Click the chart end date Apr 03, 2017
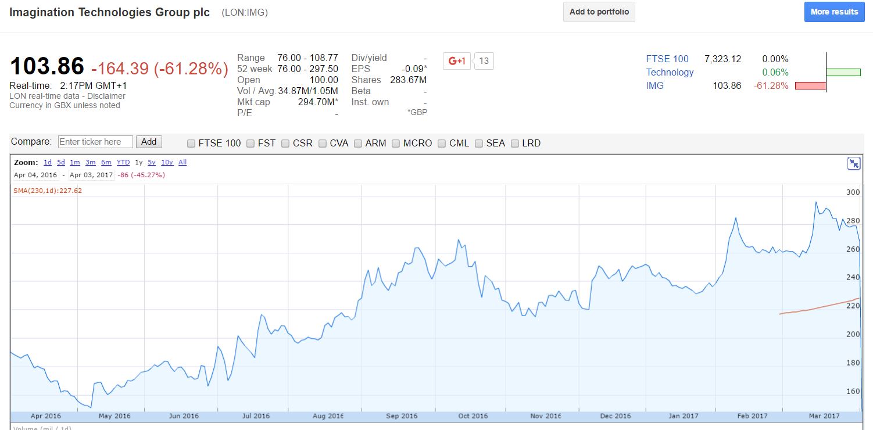The image size is (873, 430). click(91, 175)
